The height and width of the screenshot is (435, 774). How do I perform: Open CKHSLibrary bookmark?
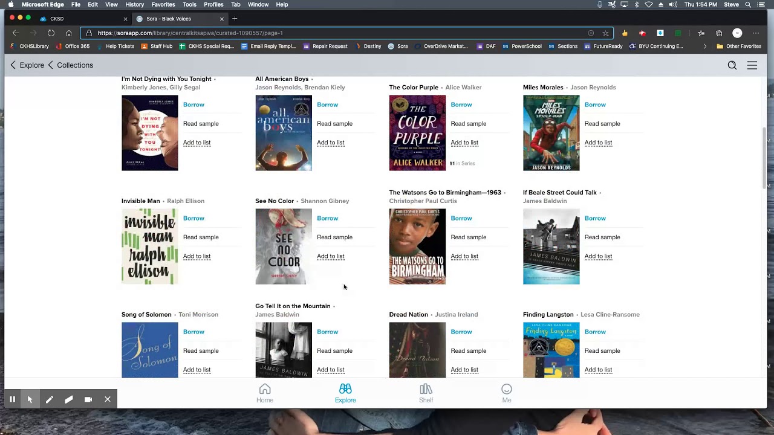click(x=30, y=46)
